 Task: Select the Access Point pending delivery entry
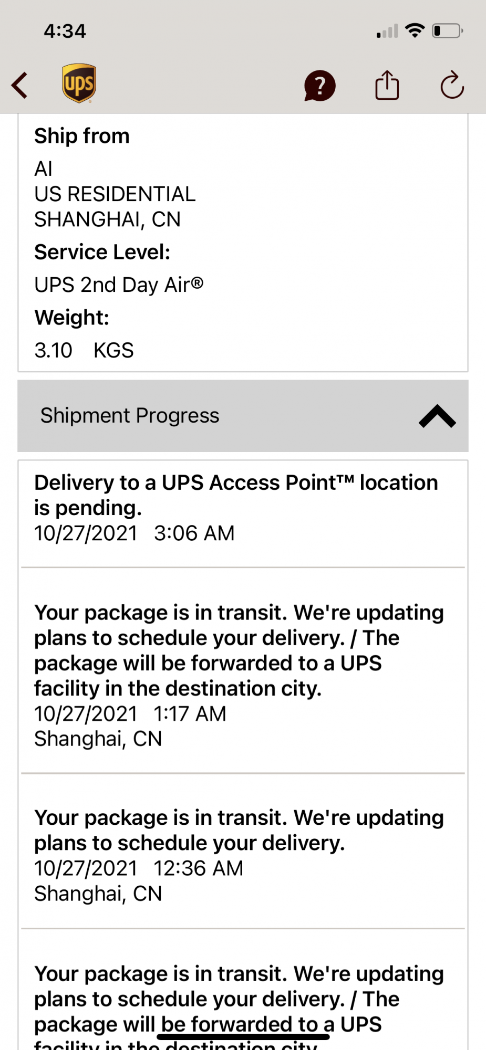236,508
